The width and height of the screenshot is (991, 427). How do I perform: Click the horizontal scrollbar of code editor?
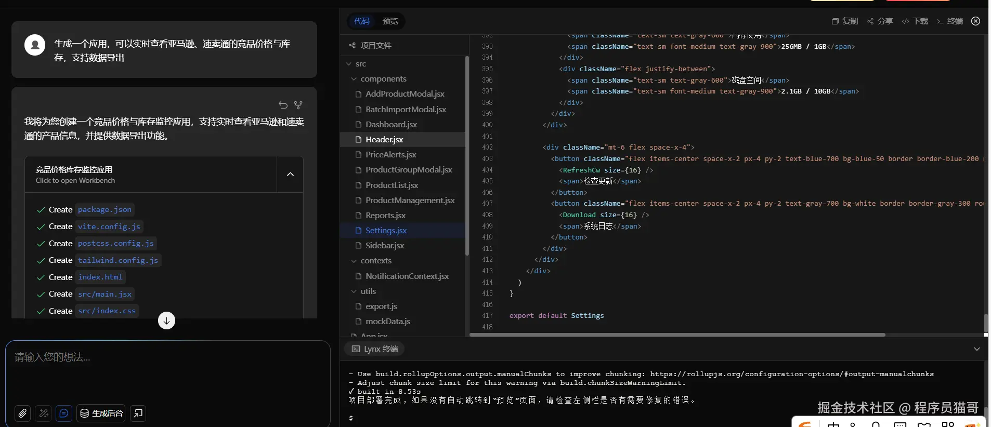[677, 335]
